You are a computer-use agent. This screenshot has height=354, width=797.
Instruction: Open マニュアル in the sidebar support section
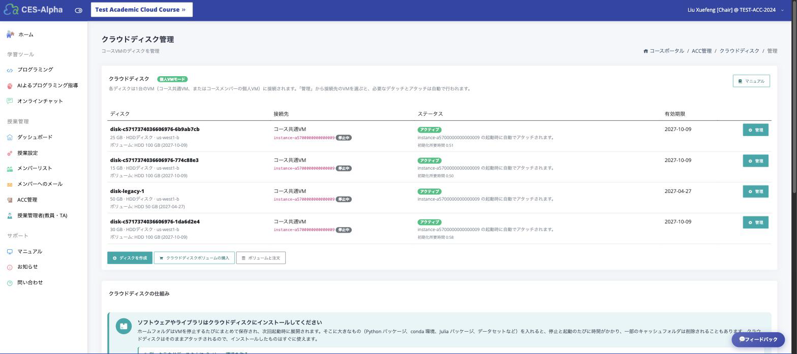tap(29, 251)
